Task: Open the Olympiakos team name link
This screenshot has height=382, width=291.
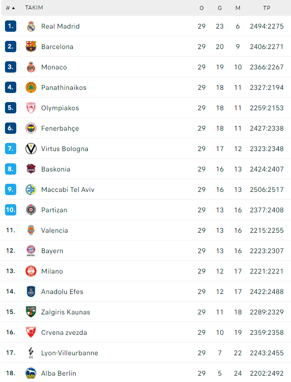Action: (x=60, y=108)
